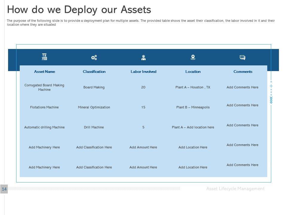Click the bottom 'Add Classification Here' cell
The height and width of the screenshot is (215, 287).
[94, 167]
